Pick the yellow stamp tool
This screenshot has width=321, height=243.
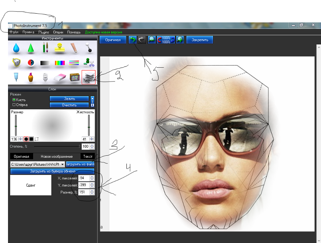pyautogui.click(x=60, y=48)
